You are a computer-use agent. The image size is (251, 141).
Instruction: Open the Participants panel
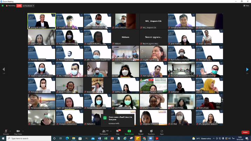click(104, 131)
